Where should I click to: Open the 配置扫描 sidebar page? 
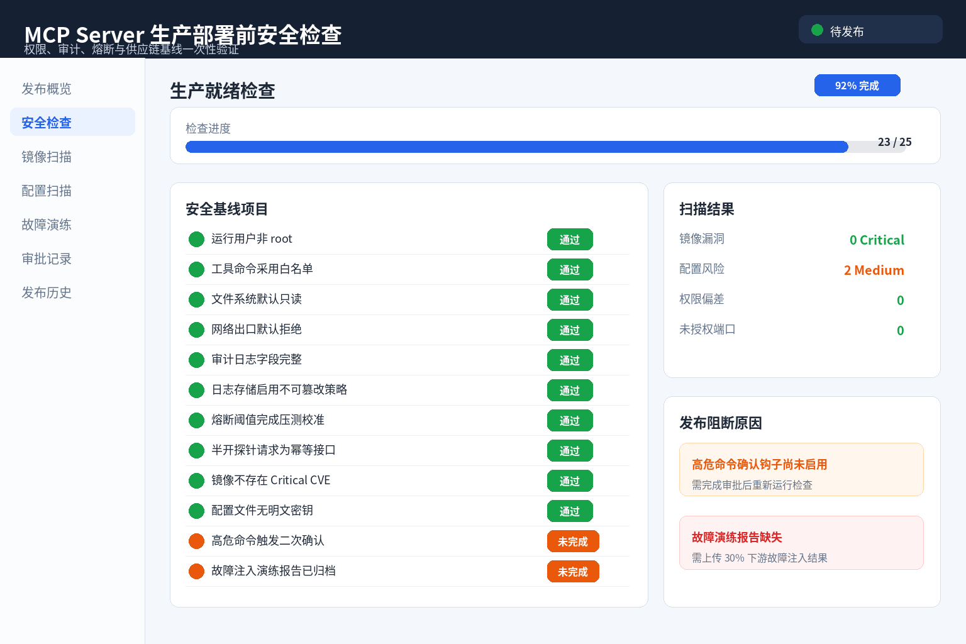click(x=72, y=191)
